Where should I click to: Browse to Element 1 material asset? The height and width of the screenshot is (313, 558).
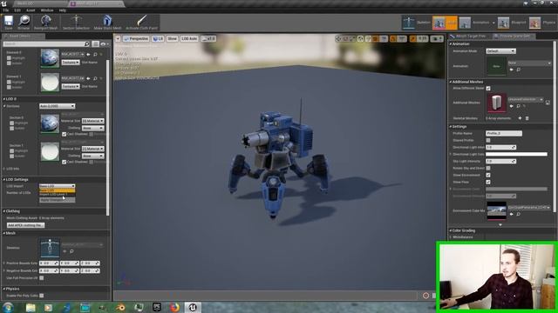tap(95, 78)
